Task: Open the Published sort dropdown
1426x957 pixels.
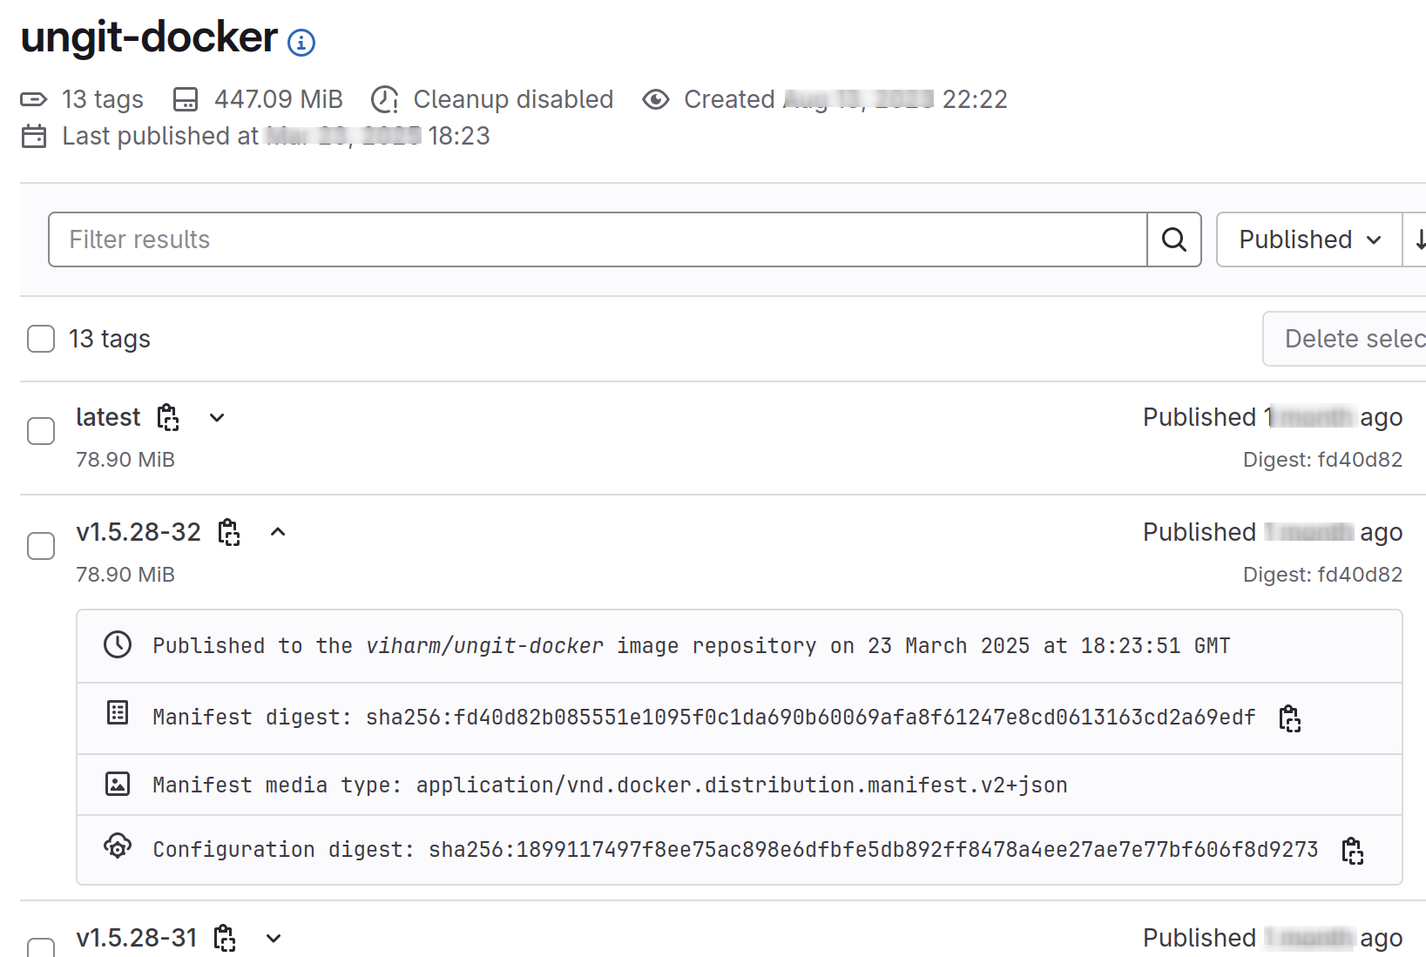Action: [x=1309, y=239]
